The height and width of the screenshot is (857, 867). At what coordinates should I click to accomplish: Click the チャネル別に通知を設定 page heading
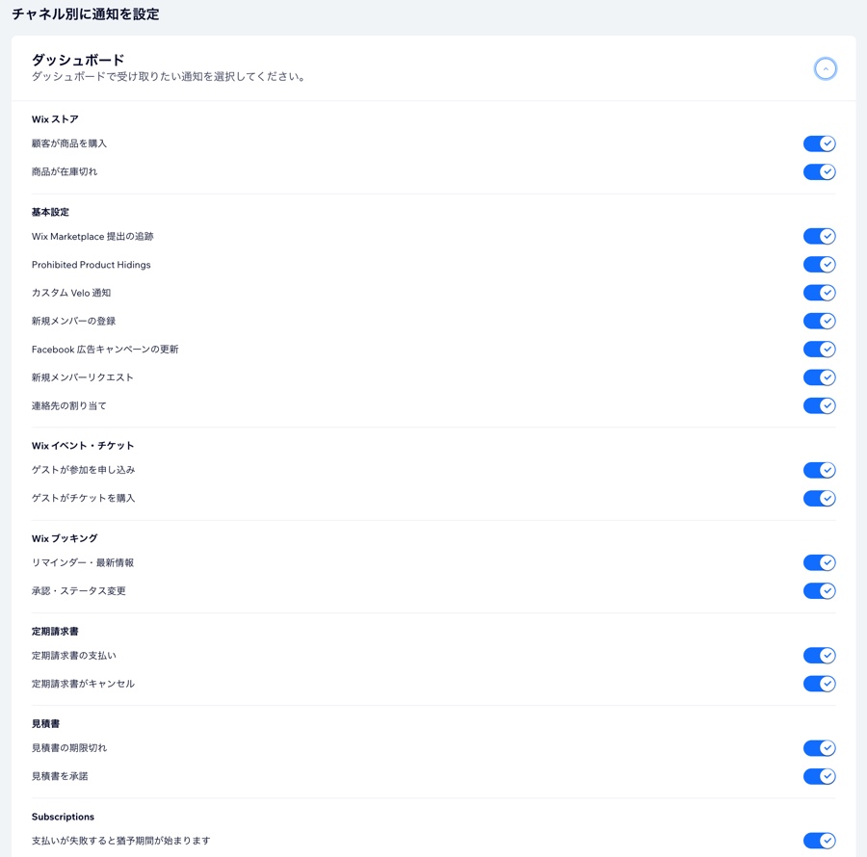[86, 13]
